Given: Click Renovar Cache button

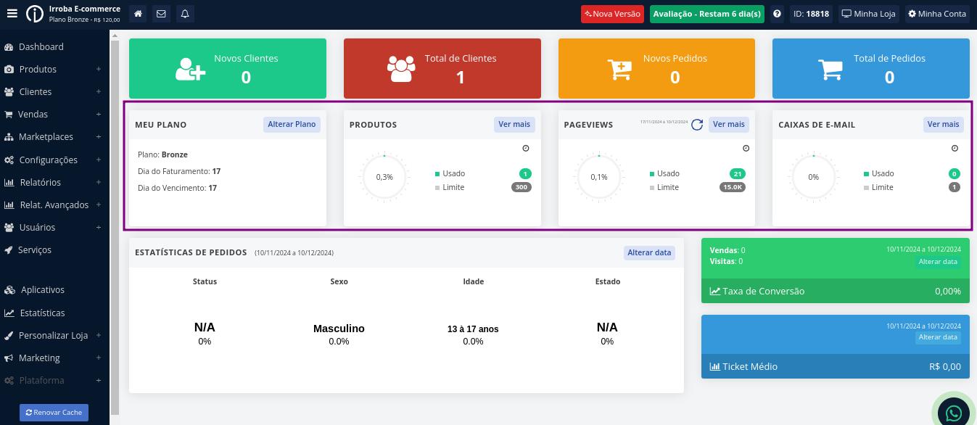Looking at the screenshot, I should tap(54, 413).
